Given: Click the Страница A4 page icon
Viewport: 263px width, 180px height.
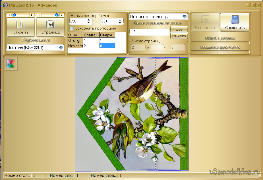Looking at the screenshot, I should (50, 24).
